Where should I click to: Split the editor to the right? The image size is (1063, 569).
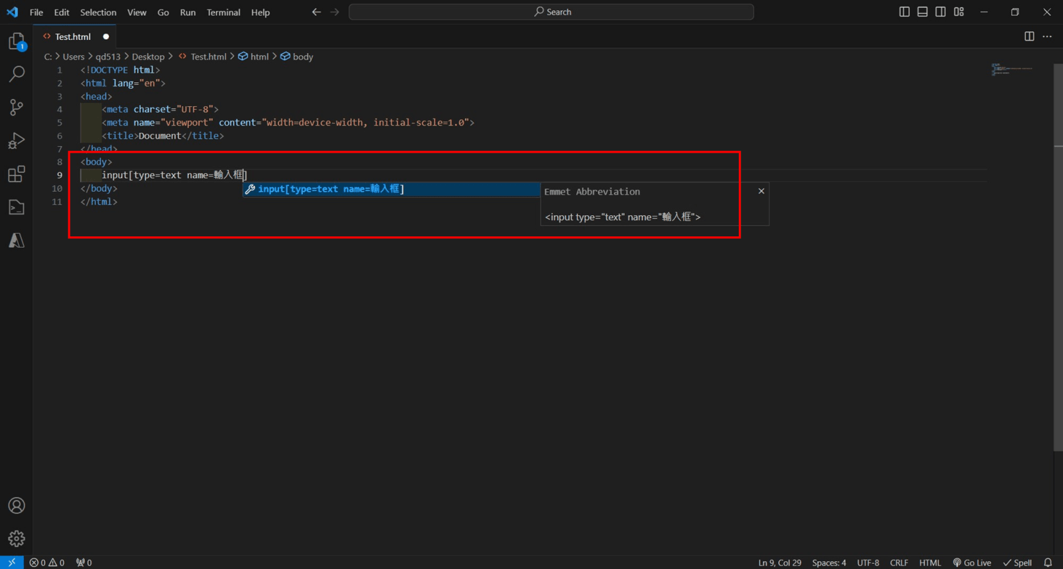tap(1029, 37)
